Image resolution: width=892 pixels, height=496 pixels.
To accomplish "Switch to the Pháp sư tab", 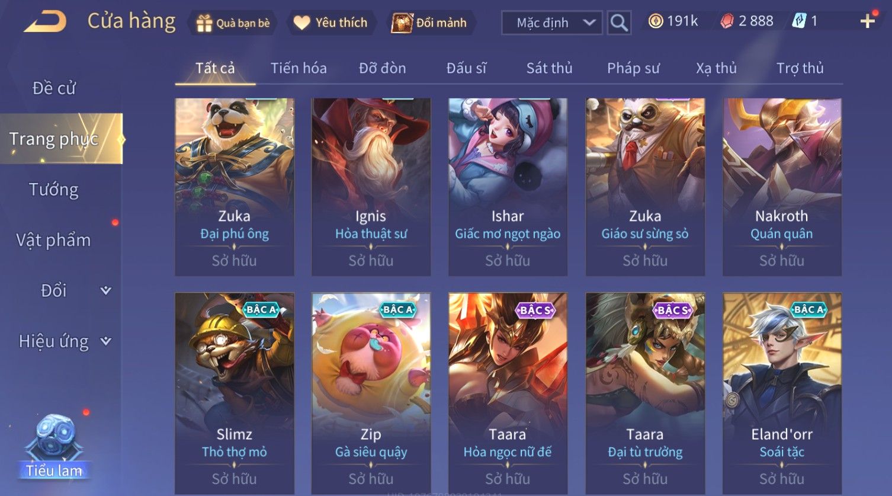I will coord(633,68).
